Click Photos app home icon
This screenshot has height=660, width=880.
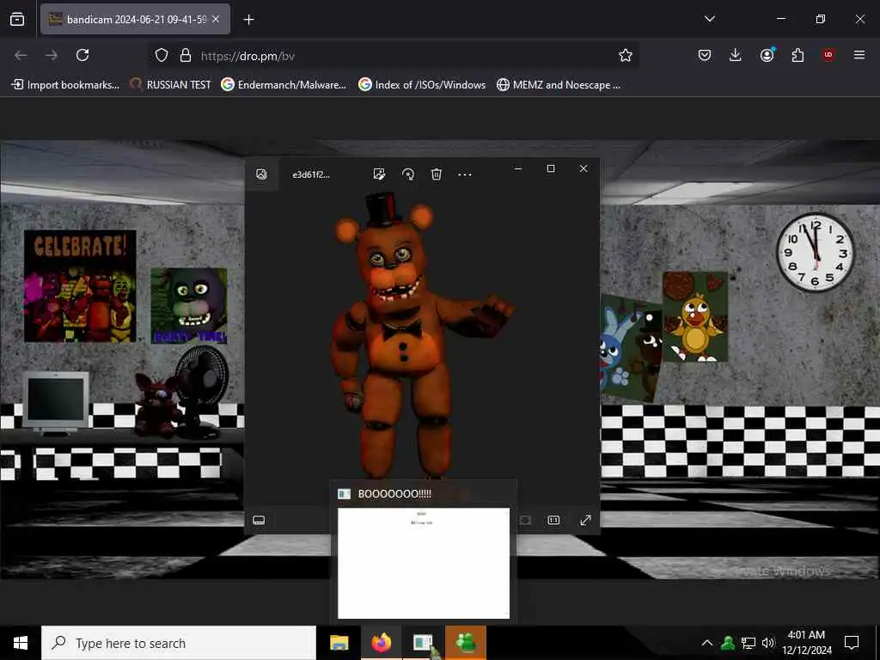point(261,174)
